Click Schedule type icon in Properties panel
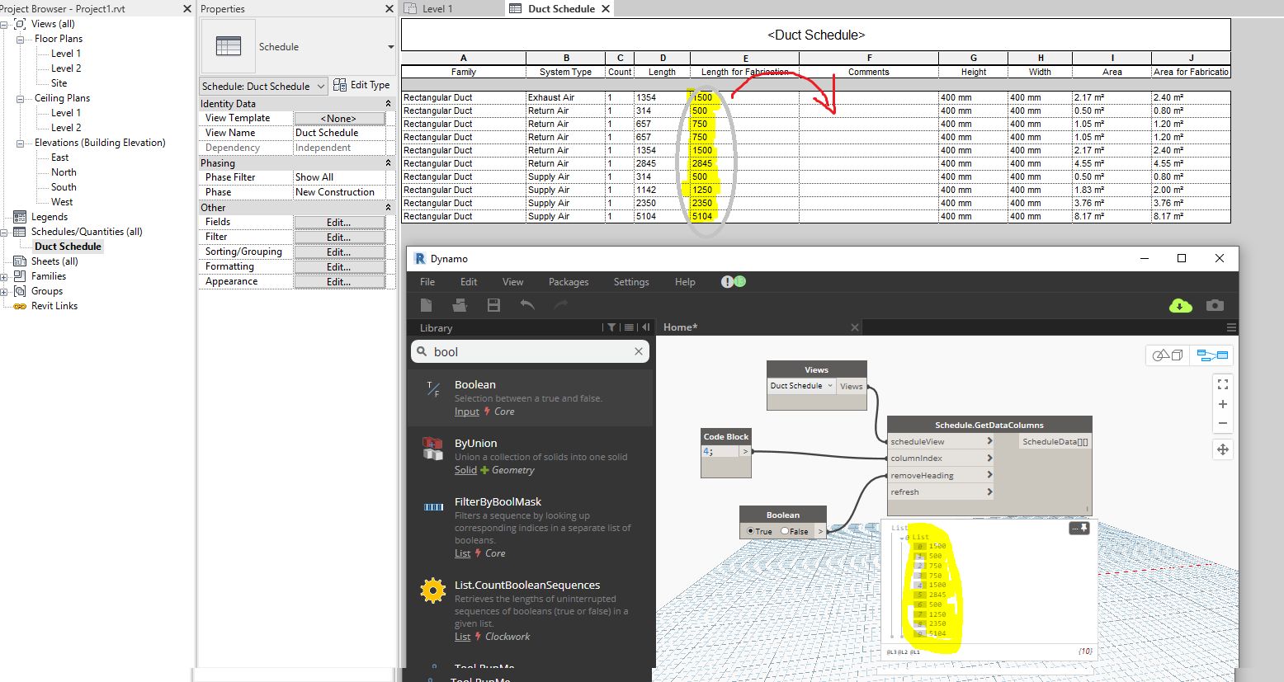1284x682 pixels. [229, 46]
